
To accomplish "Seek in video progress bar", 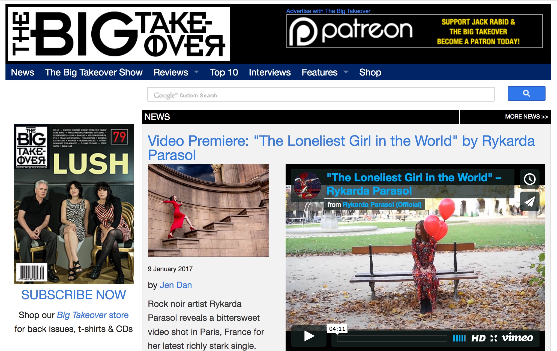I will (x=392, y=338).
